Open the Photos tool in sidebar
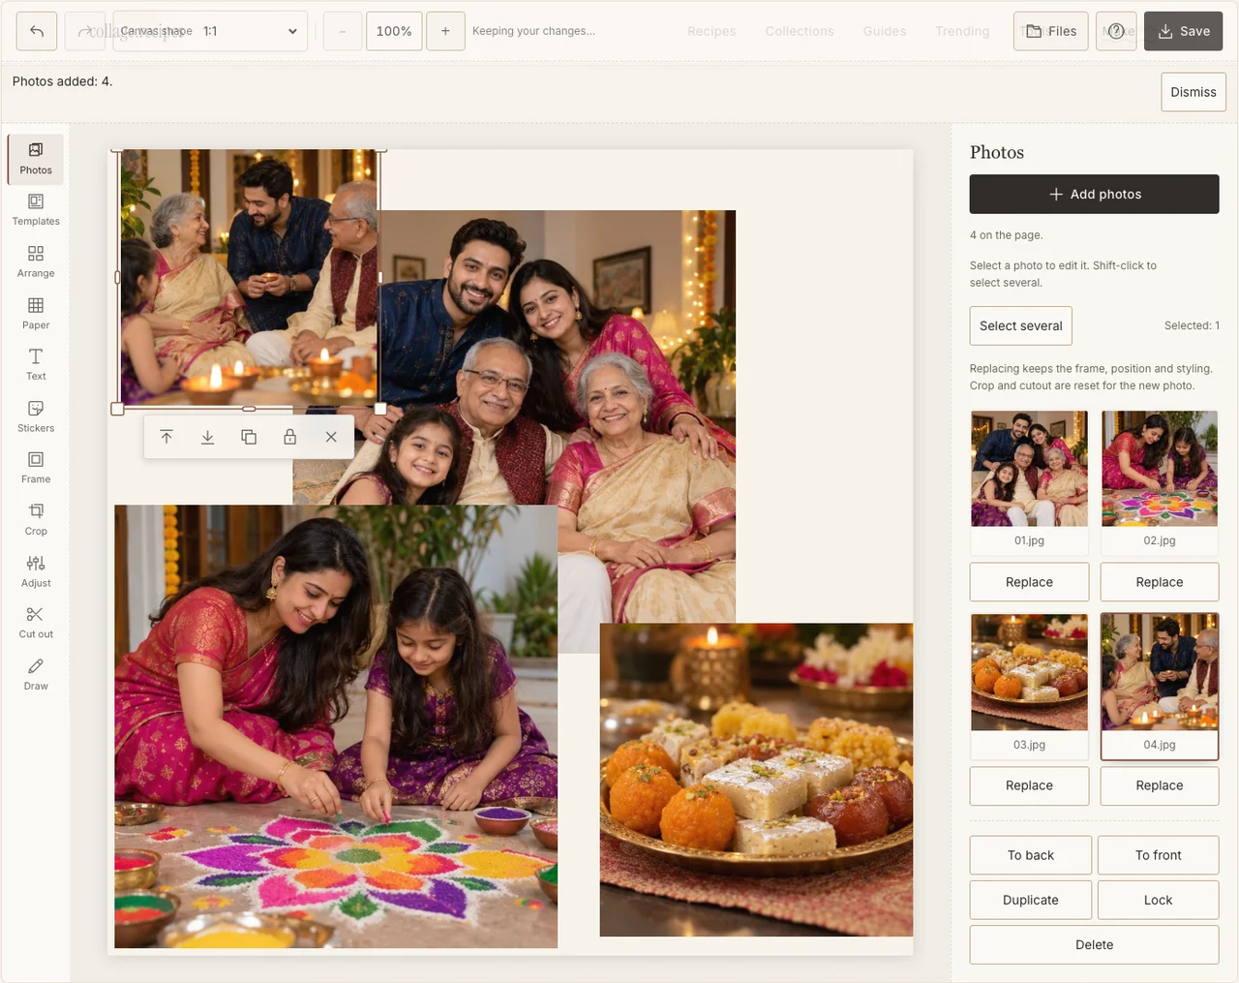1239x983 pixels. coord(36,159)
